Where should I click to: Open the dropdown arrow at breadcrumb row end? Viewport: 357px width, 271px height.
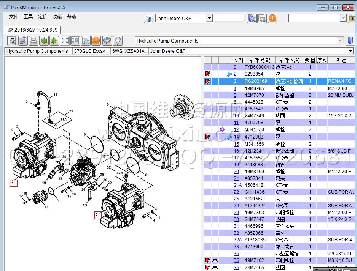[x=350, y=51]
